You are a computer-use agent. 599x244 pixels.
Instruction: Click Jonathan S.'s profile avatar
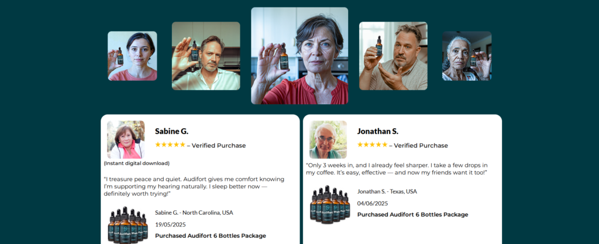click(328, 140)
